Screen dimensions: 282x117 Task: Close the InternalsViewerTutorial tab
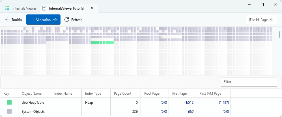click(x=92, y=8)
